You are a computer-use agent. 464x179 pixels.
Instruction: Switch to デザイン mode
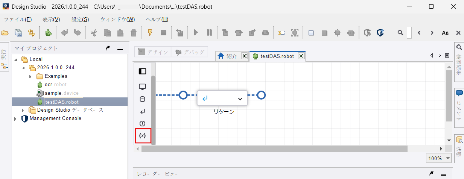click(x=152, y=52)
